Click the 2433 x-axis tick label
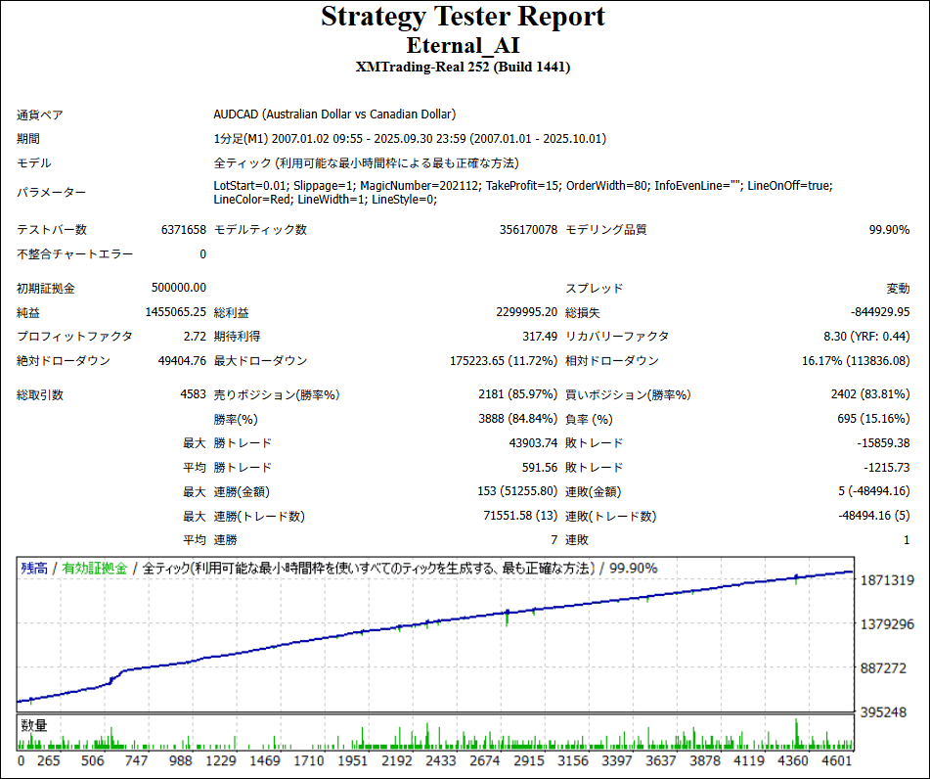Viewport: 930px width, 779px height. pyautogui.click(x=440, y=760)
